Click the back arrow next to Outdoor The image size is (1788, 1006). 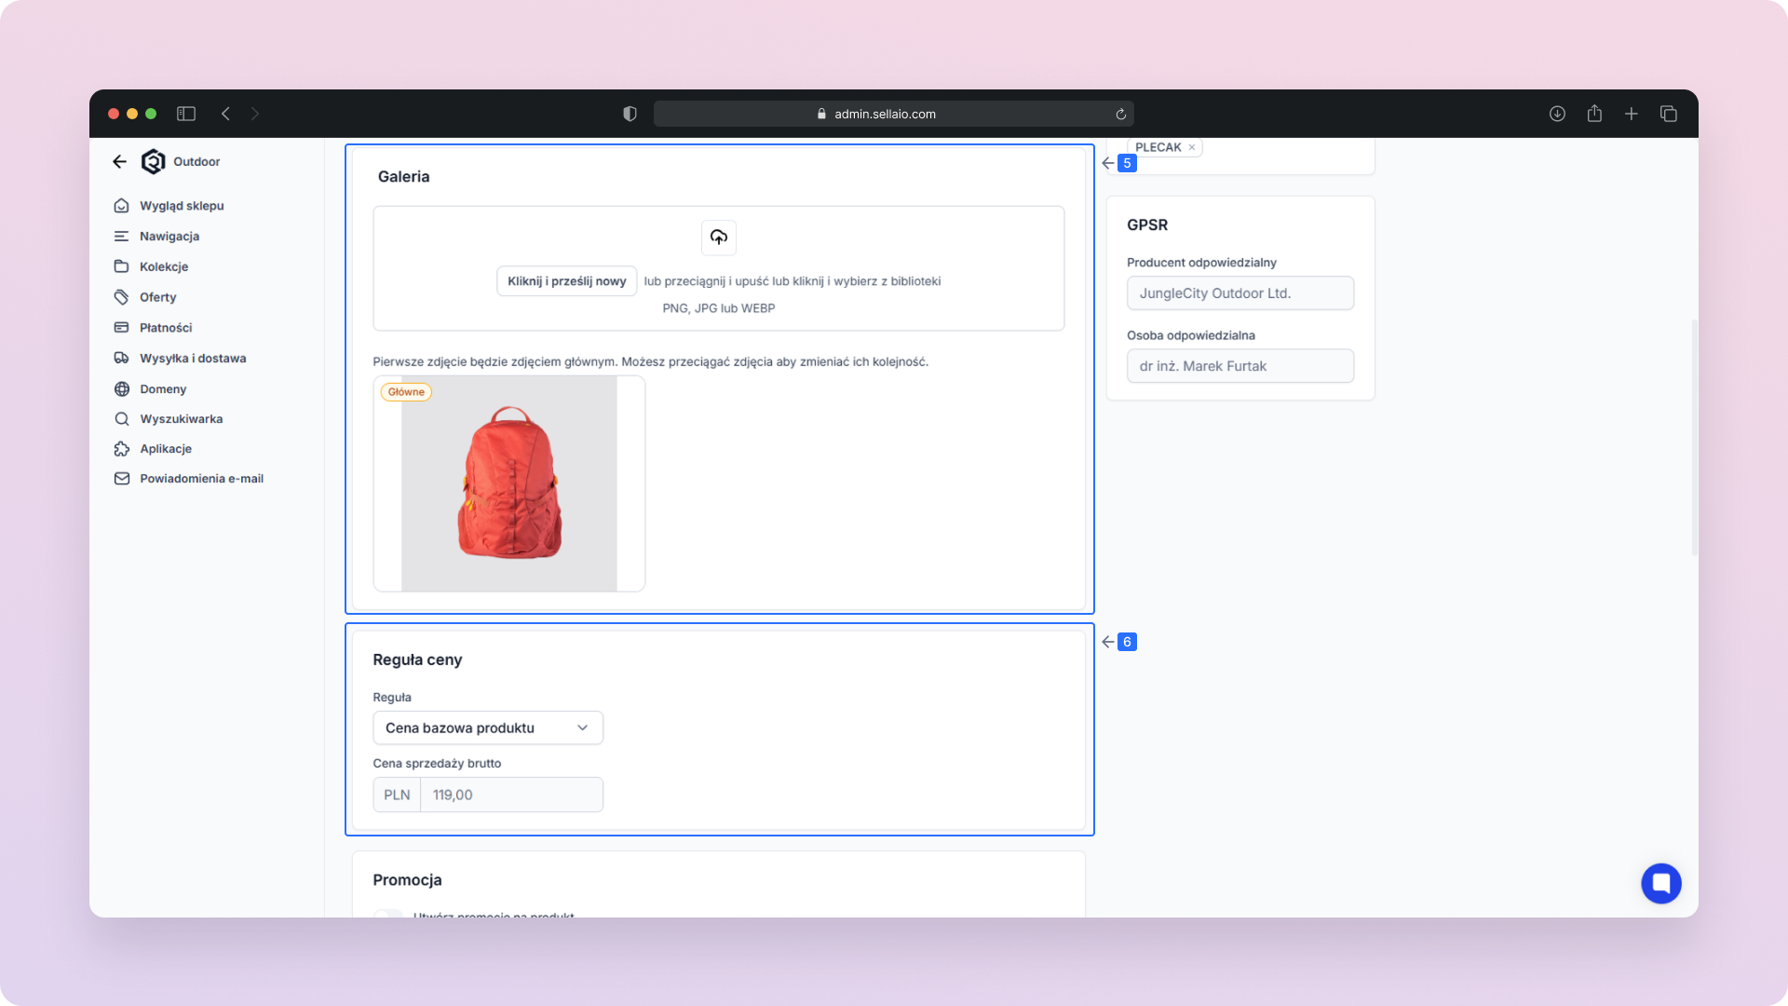(119, 162)
